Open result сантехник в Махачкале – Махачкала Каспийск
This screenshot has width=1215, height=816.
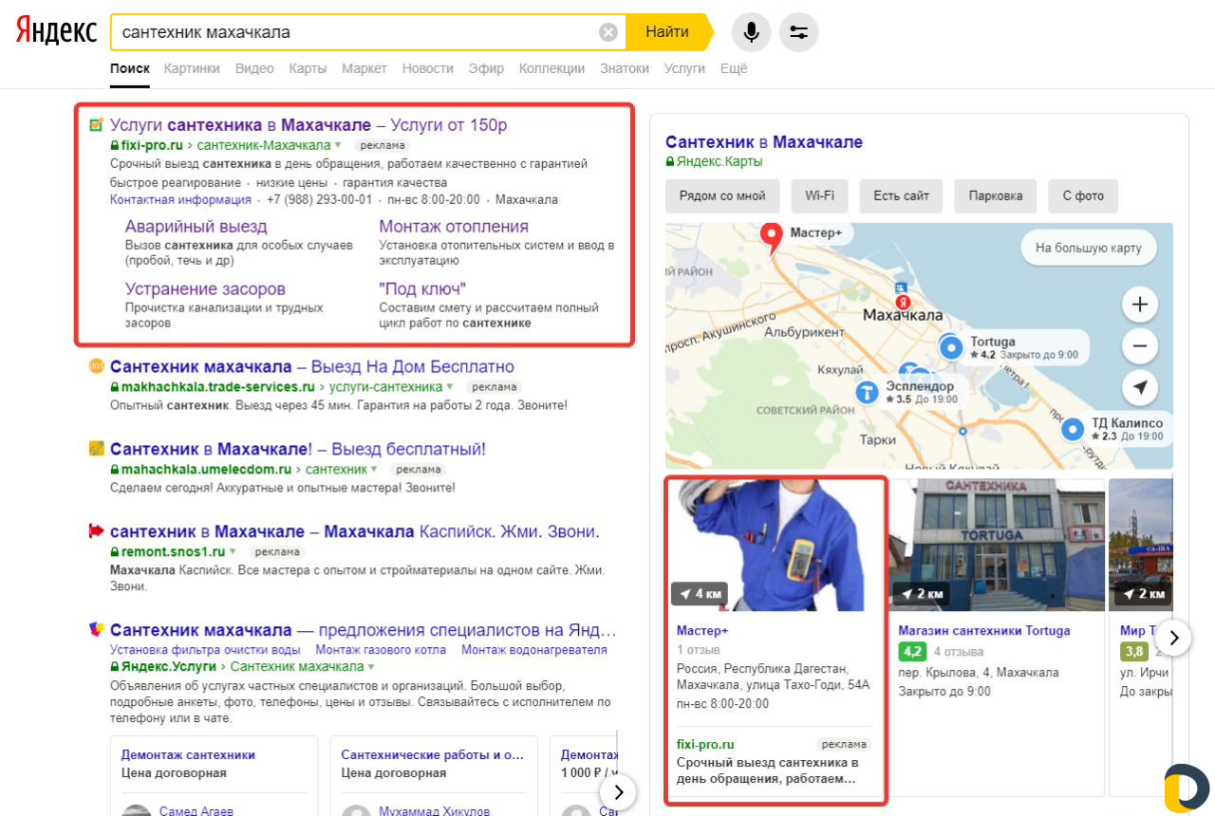pos(355,531)
